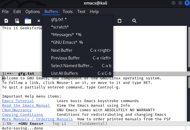The width and height of the screenshot is (190, 130).
Task: Select the *Messages* buffer entry
Action: (78, 35)
